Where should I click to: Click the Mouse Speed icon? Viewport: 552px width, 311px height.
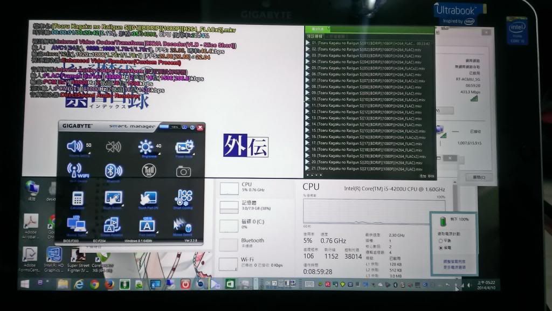(x=183, y=225)
